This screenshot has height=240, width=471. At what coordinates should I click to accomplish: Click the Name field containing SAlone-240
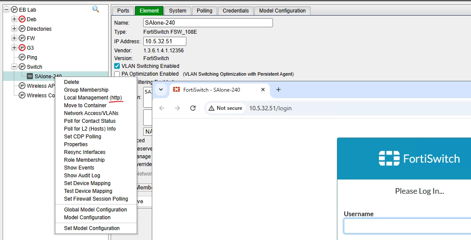click(x=208, y=22)
